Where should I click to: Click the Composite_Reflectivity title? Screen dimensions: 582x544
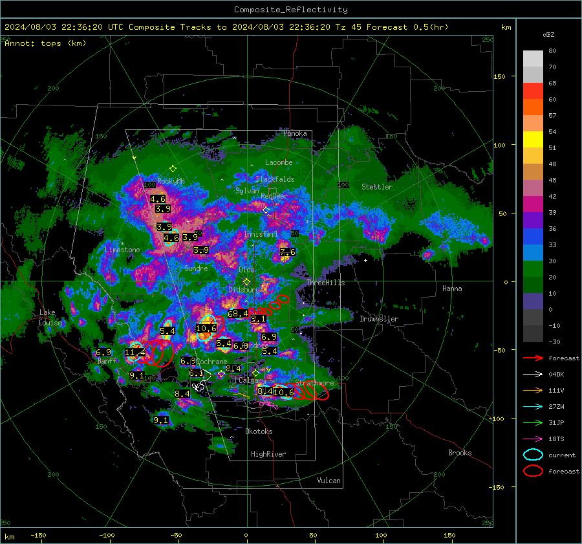[x=290, y=10]
